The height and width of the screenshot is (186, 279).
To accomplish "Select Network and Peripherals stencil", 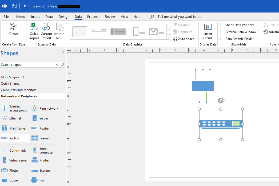I will [32, 96].
